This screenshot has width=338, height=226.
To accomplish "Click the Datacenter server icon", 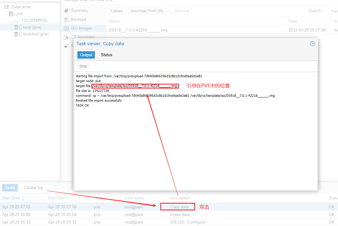I will pos(6,7).
